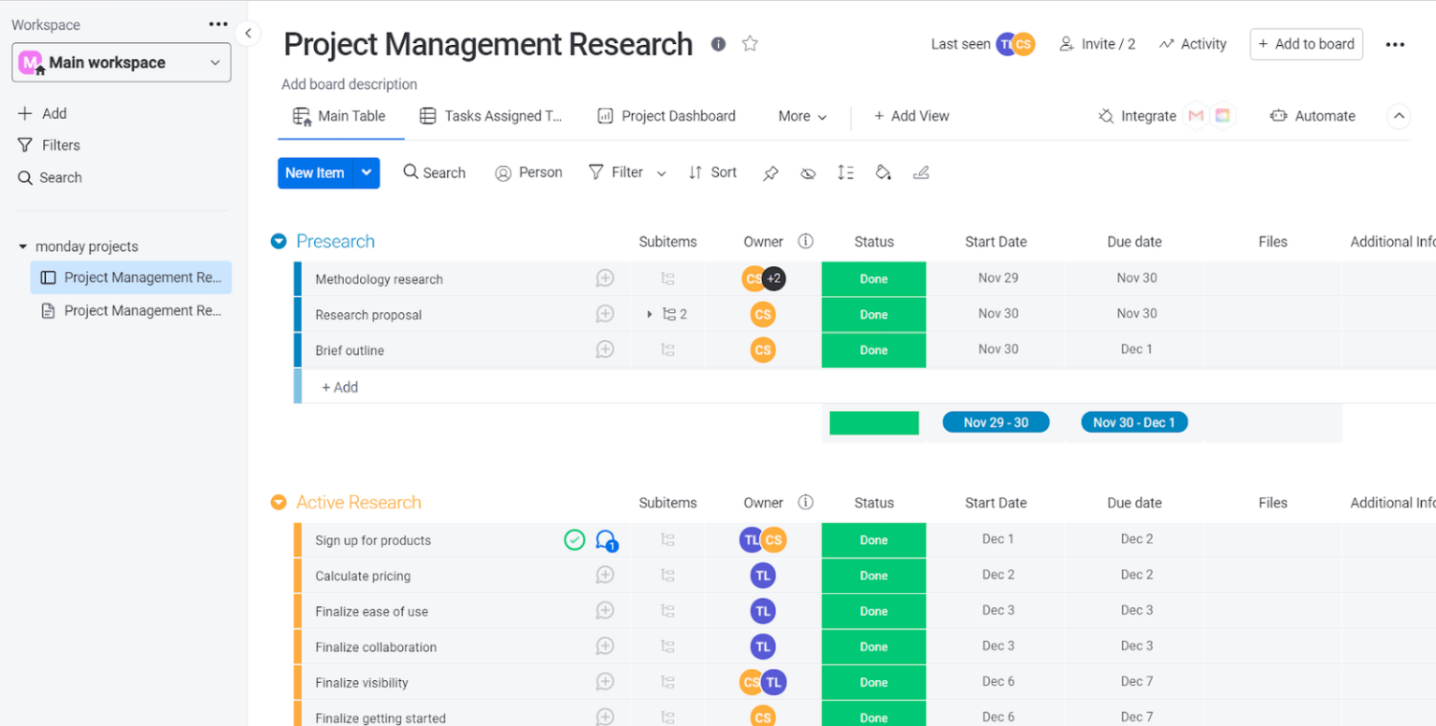Click the Add board description field
The height and width of the screenshot is (726, 1436).
(x=350, y=84)
